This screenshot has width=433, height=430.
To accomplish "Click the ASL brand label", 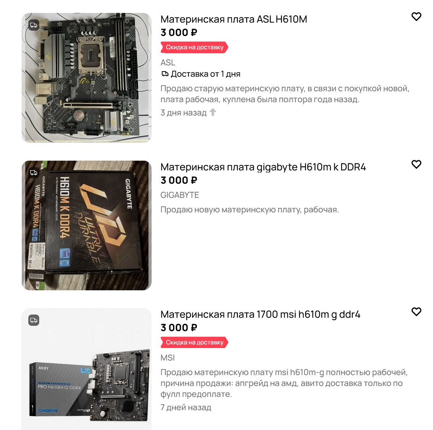I will pos(168,63).
